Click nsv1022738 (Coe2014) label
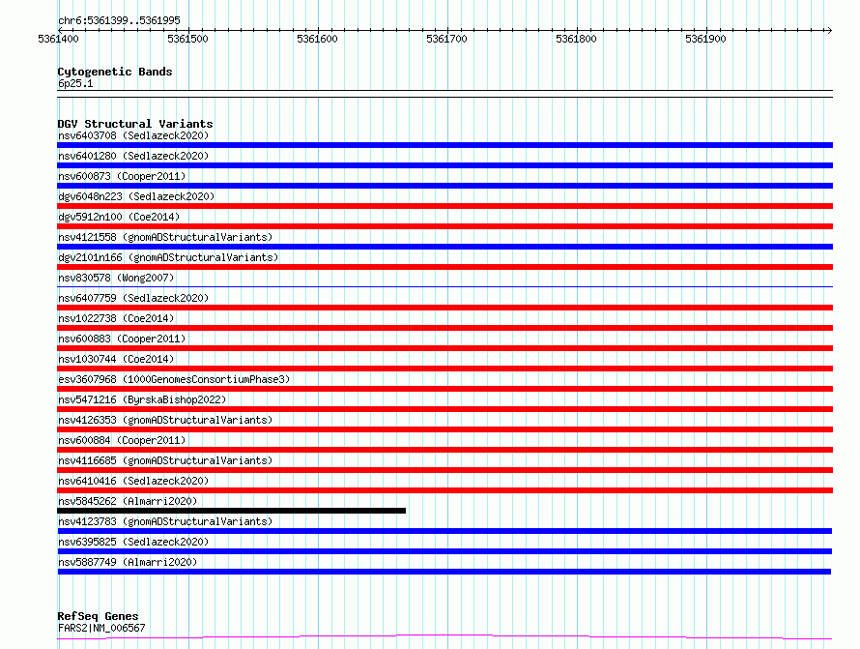The image size is (860, 649). pyautogui.click(x=116, y=318)
